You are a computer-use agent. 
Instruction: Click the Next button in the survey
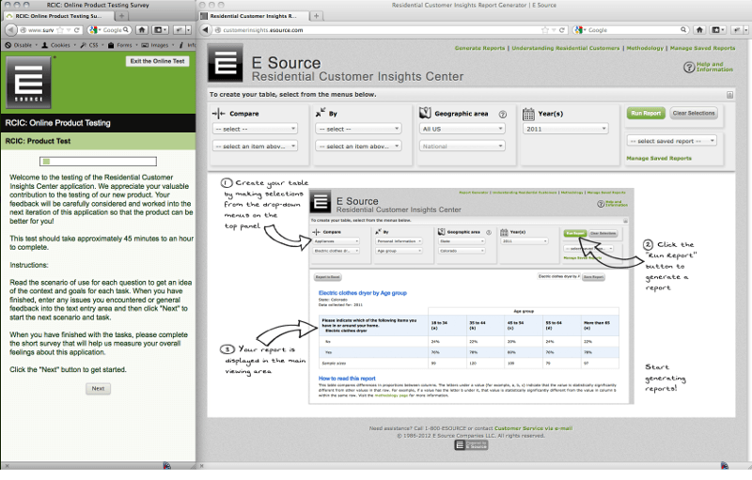pyautogui.click(x=99, y=389)
